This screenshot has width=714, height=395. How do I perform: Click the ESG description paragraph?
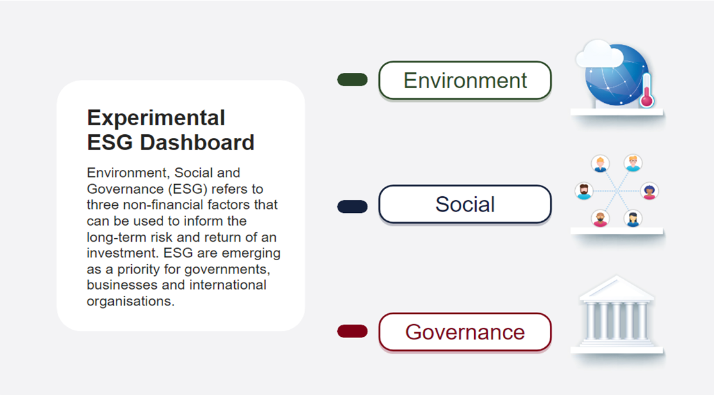point(183,236)
